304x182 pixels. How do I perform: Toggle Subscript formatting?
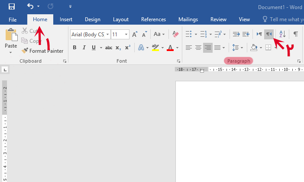click(118, 48)
